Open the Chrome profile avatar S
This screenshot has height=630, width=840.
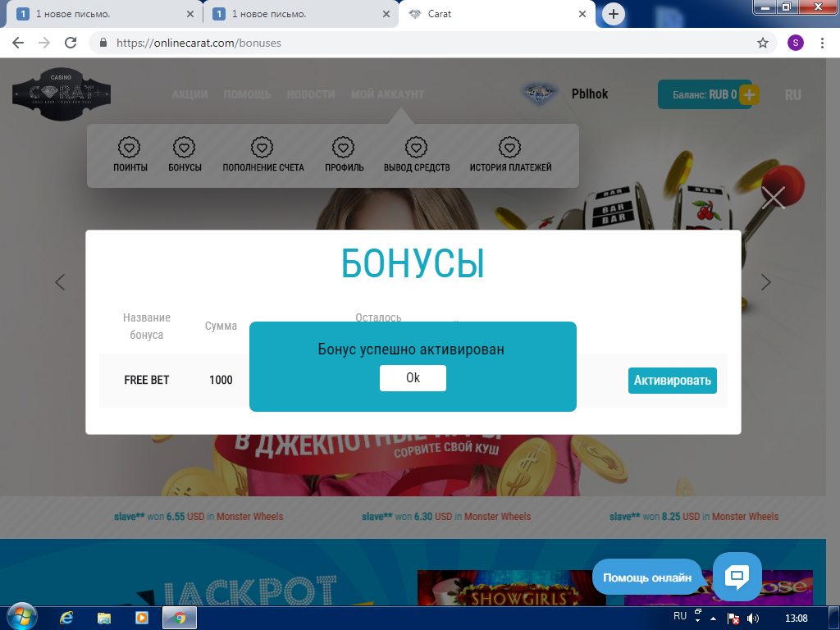[796, 43]
